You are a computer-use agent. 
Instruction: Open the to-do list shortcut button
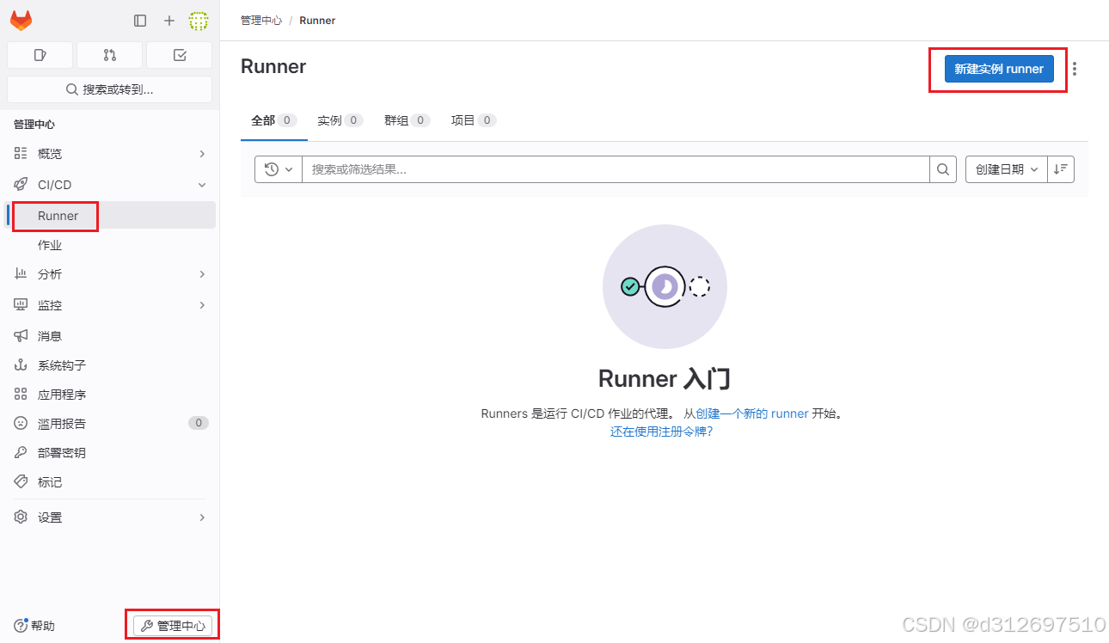click(x=179, y=55)
